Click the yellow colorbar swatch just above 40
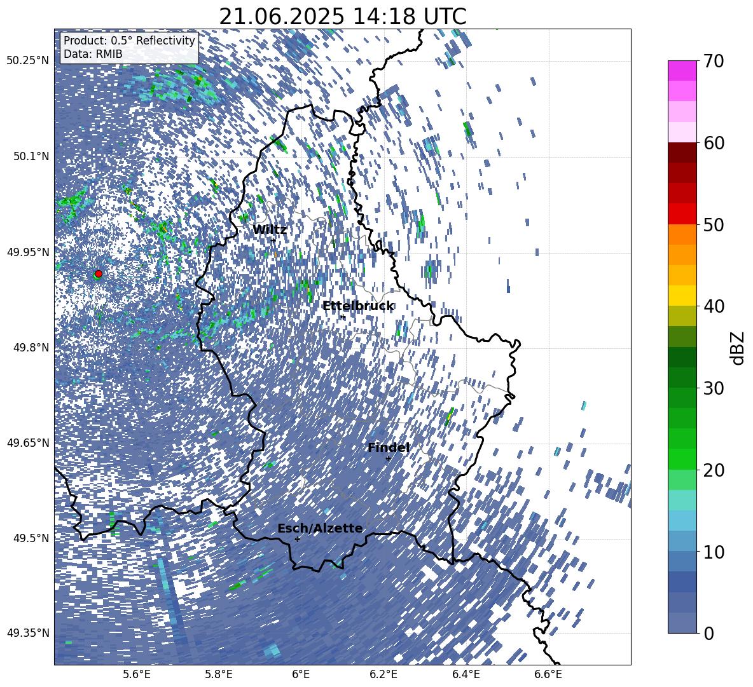753x687 pixels. click(x=682, y=296)
